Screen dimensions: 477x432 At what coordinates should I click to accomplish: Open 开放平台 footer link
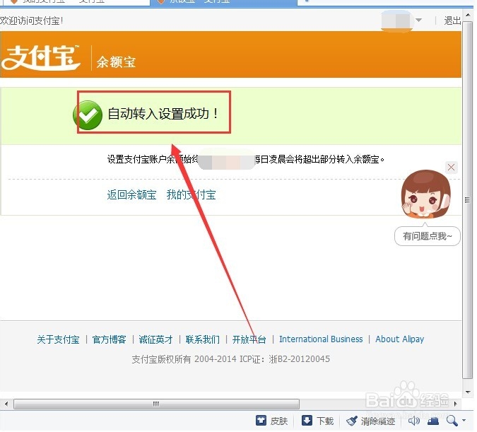click(249, 339)
